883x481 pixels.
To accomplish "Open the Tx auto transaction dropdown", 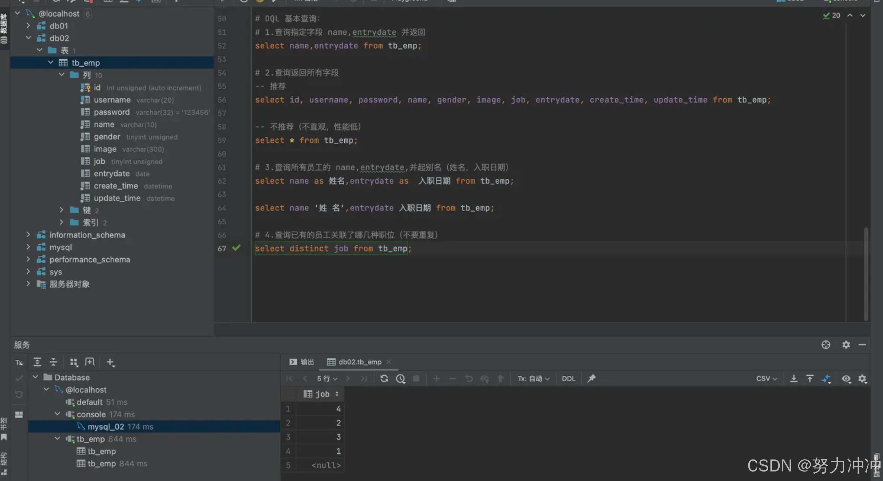I will (x=533, y=379).
